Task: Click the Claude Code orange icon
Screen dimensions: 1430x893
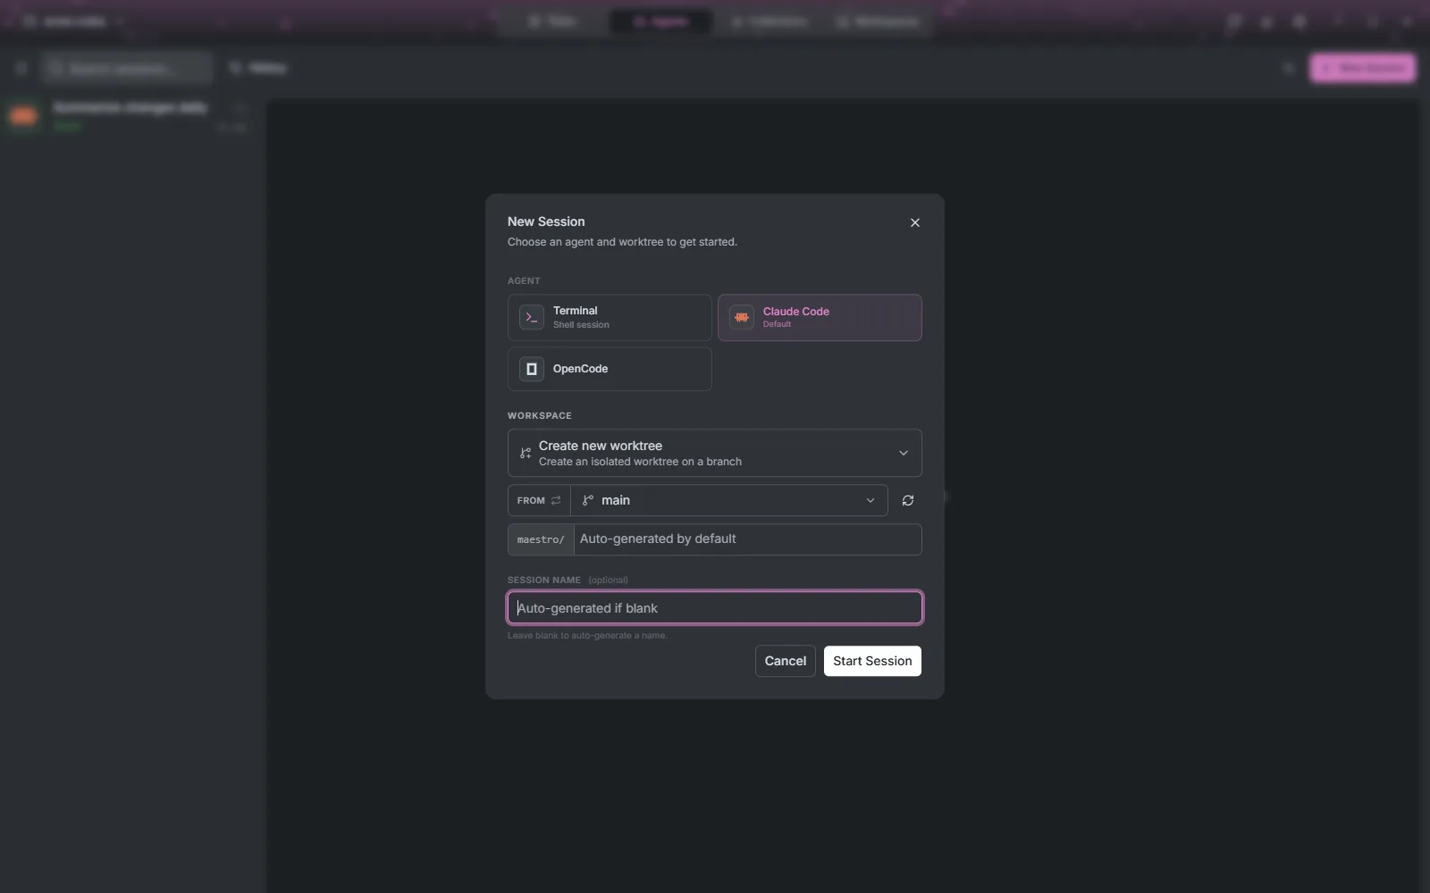Action: pyautogui.click(x=742, y=317)
